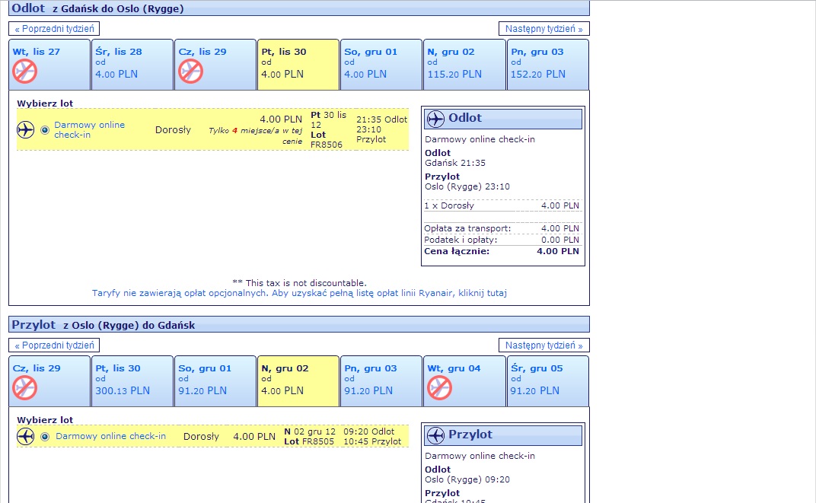
Task: Click the no-flight icon on Cz, lis 29 departure tab
Action: click(x=190, y=72)
